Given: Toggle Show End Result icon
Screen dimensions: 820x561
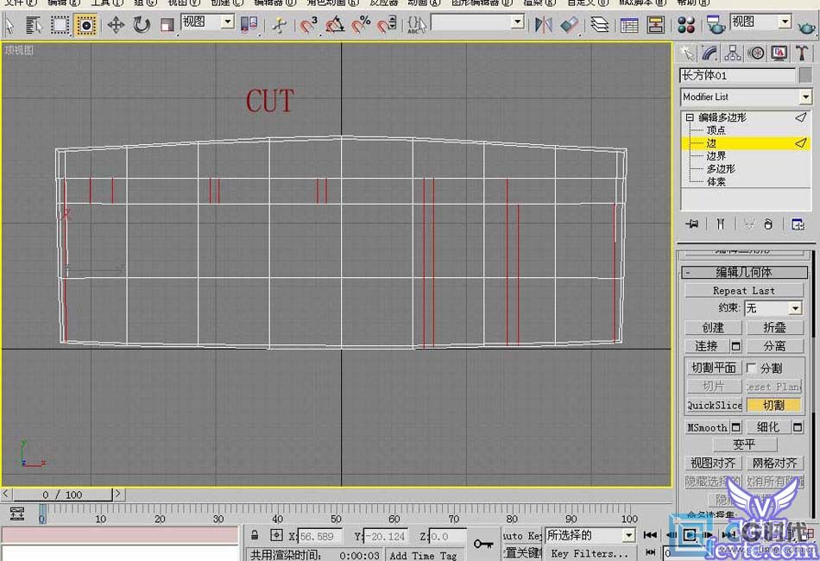Looking at the screenshot, I should pyautogui.click(x=721, y=224).
